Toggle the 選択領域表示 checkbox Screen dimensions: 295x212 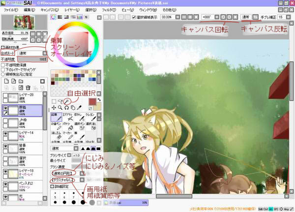[134, 17]
